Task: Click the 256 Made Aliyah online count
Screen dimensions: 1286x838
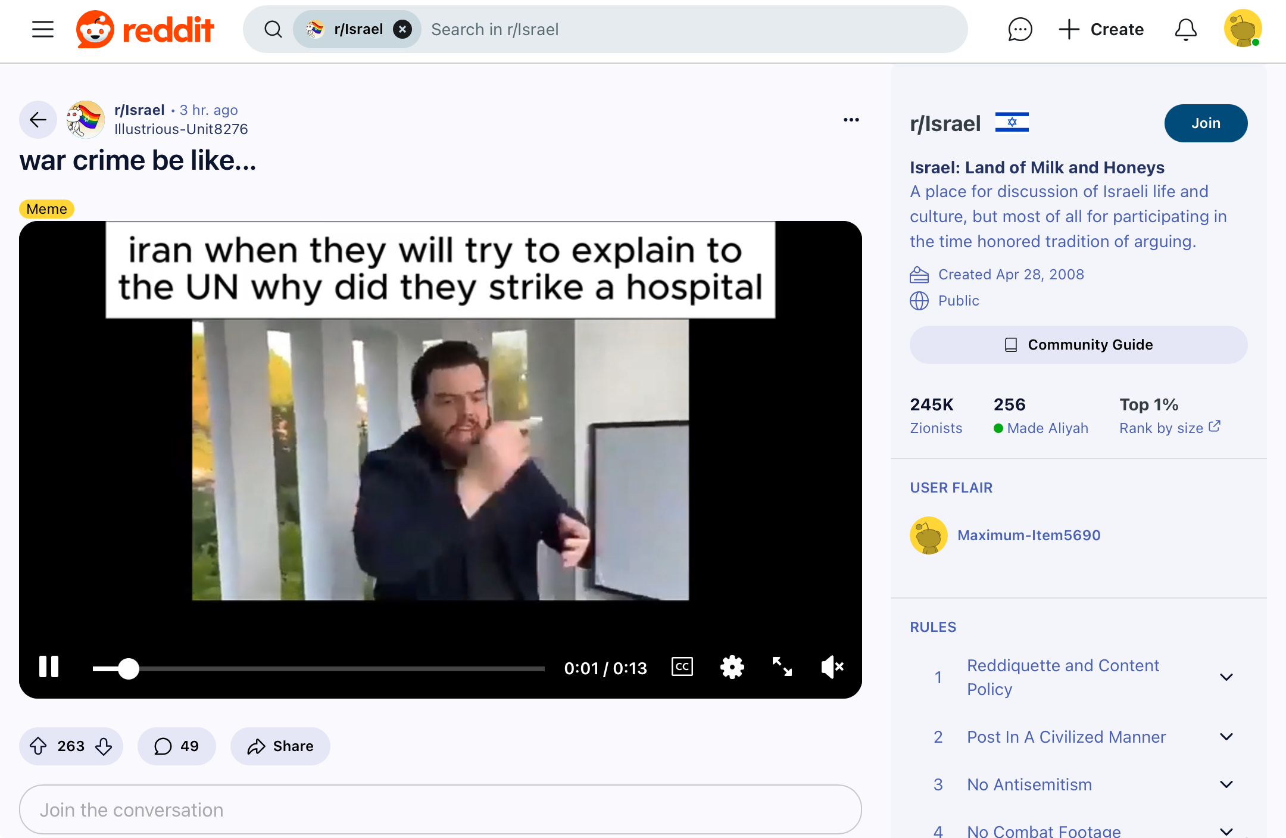Action: 1041,415
